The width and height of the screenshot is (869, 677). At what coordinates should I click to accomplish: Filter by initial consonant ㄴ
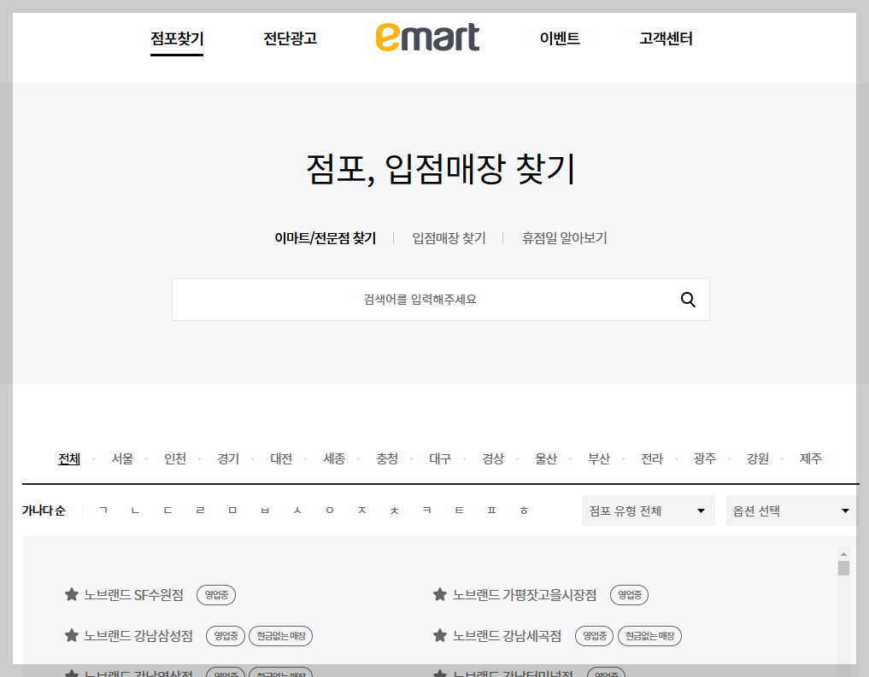(x=135, y=511)
